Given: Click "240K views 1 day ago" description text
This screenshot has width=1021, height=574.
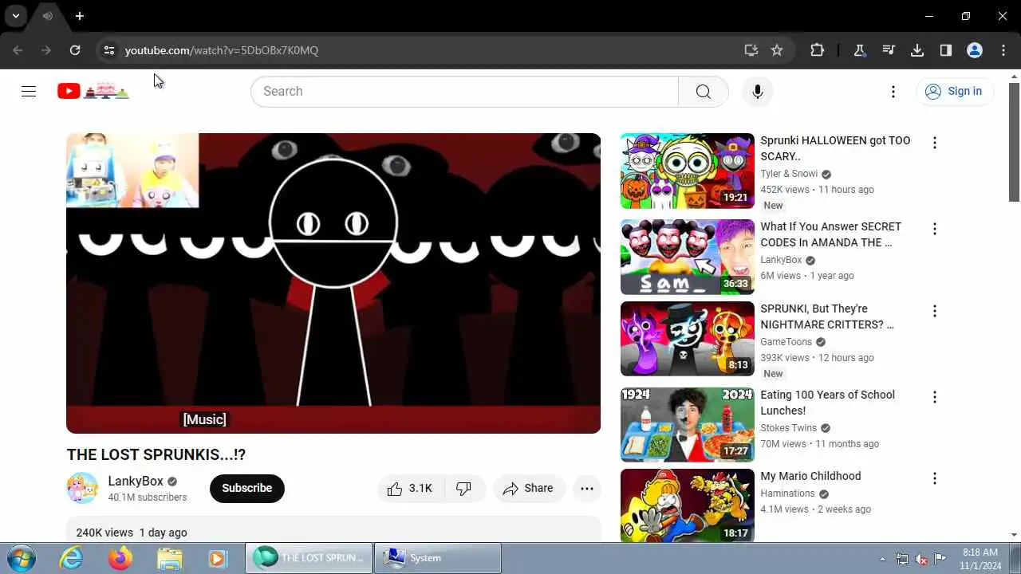Looking at the screenshot, I should coord(132,533).
